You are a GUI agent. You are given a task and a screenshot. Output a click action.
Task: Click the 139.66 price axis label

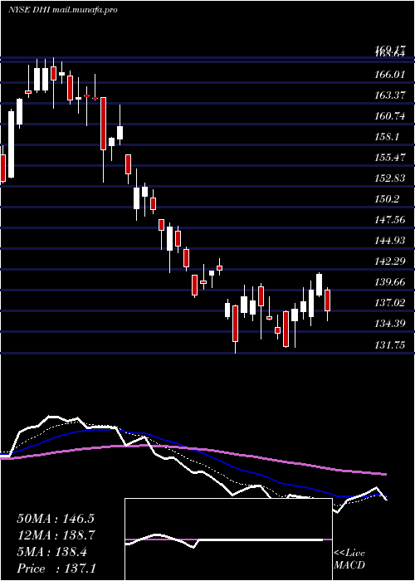[x=389, y=282]
